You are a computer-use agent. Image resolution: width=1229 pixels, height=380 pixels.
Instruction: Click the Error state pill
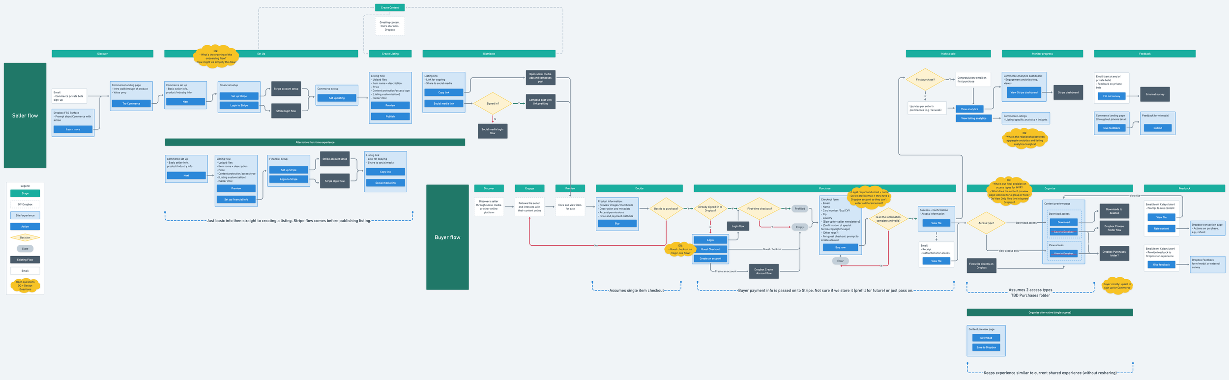(x=840, y=261)
